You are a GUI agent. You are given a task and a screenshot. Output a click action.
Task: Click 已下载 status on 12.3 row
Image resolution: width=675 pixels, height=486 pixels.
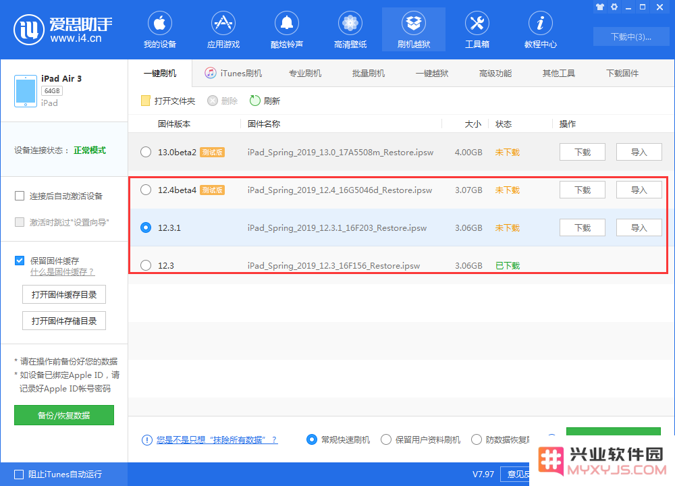point(508,265)
